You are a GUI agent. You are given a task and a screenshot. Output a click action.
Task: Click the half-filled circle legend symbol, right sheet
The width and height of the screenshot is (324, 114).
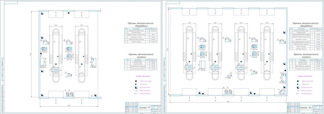click(298, 84)
